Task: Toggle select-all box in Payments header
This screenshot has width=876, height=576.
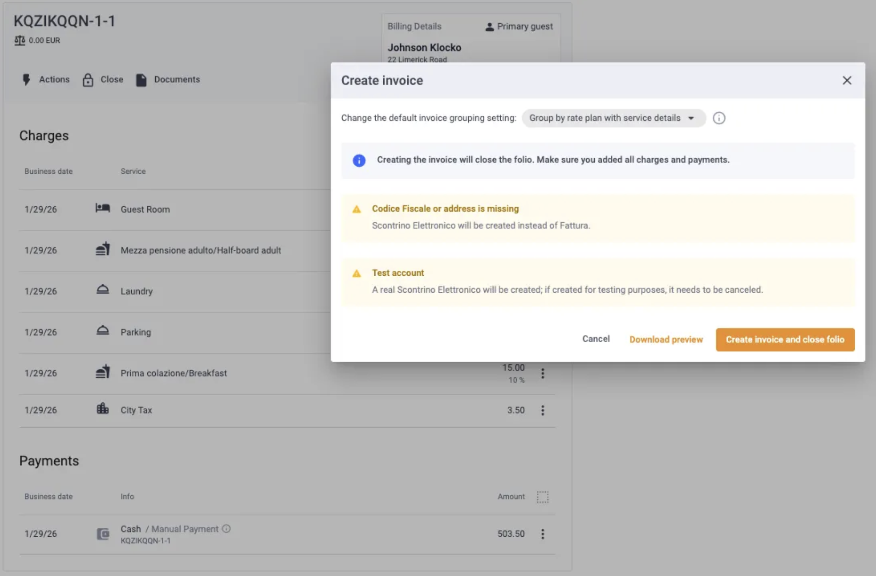Action: click(x=543, y=497)
